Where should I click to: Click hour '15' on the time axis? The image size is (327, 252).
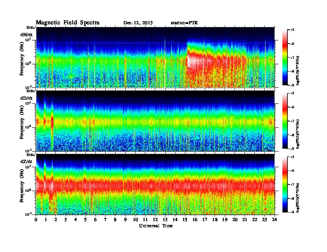(x=185, y=219)
